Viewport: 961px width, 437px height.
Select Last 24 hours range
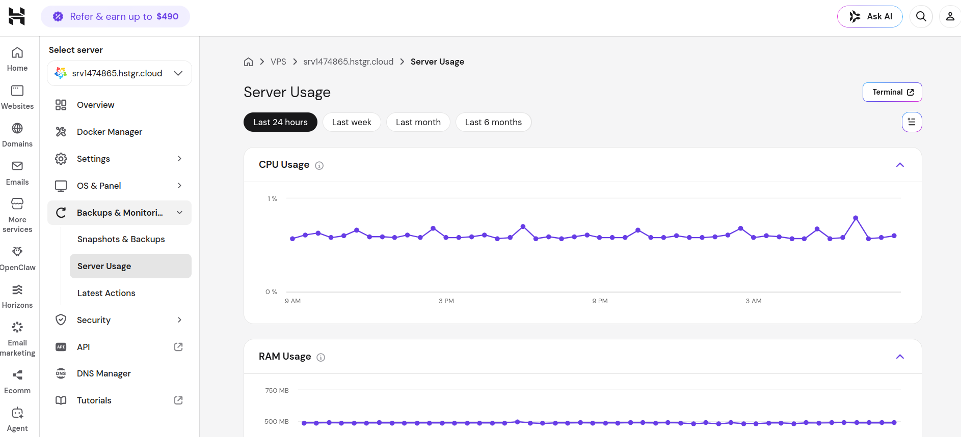pyautogui.click(x=280, y=122)
